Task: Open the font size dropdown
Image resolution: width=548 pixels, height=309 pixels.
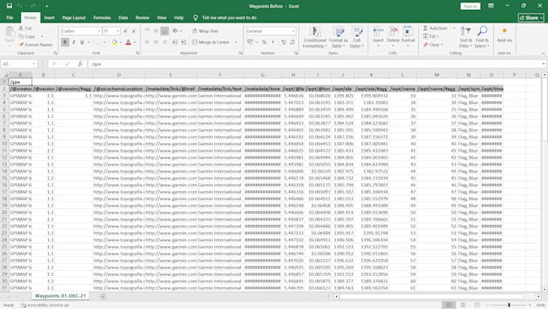Action: pyautogui.click(x=118, y=31)
